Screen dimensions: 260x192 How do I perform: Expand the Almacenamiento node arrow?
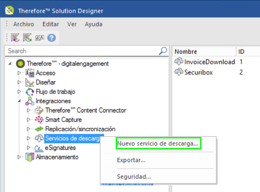(x=19, y=157)
